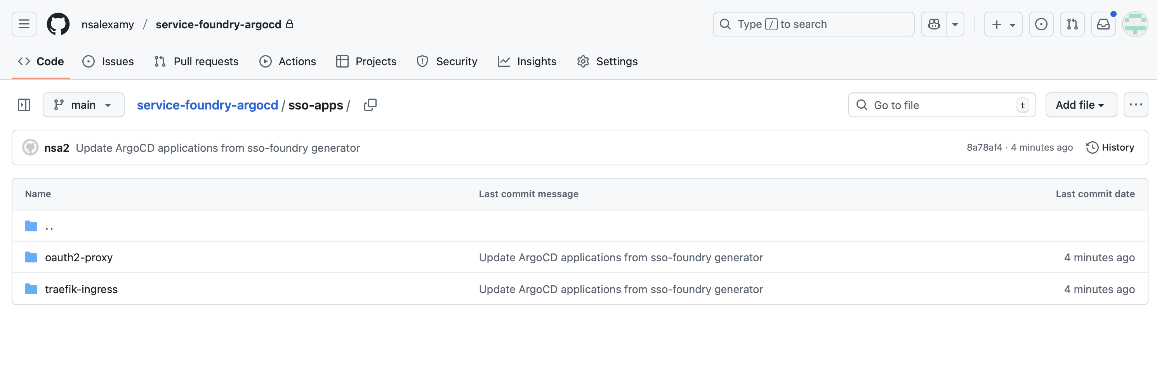Copy the sso-apps path icon
Viewport: 1157px width, 375px height.
(x=370, y=105)
